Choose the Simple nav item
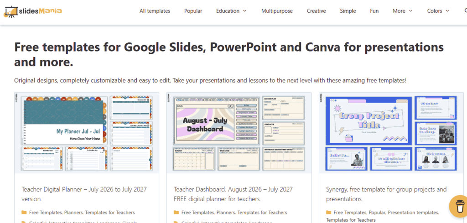 click(x=348, y=11)
